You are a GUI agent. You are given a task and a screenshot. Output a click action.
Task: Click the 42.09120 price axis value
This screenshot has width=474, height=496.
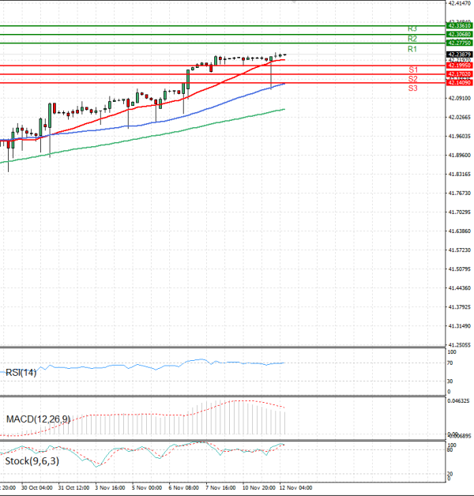459,98
